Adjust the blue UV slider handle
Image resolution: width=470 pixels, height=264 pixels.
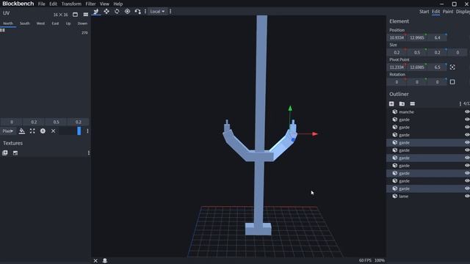tap(79, 131)
